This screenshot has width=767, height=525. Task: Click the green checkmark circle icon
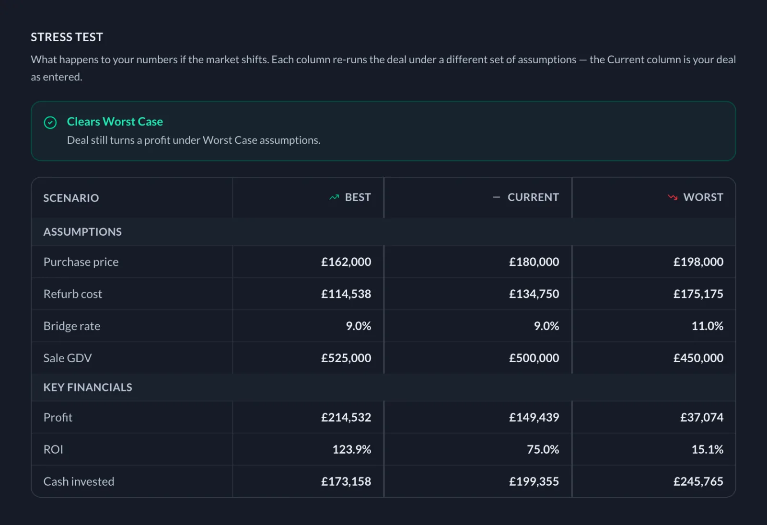[x=50, y=123]
